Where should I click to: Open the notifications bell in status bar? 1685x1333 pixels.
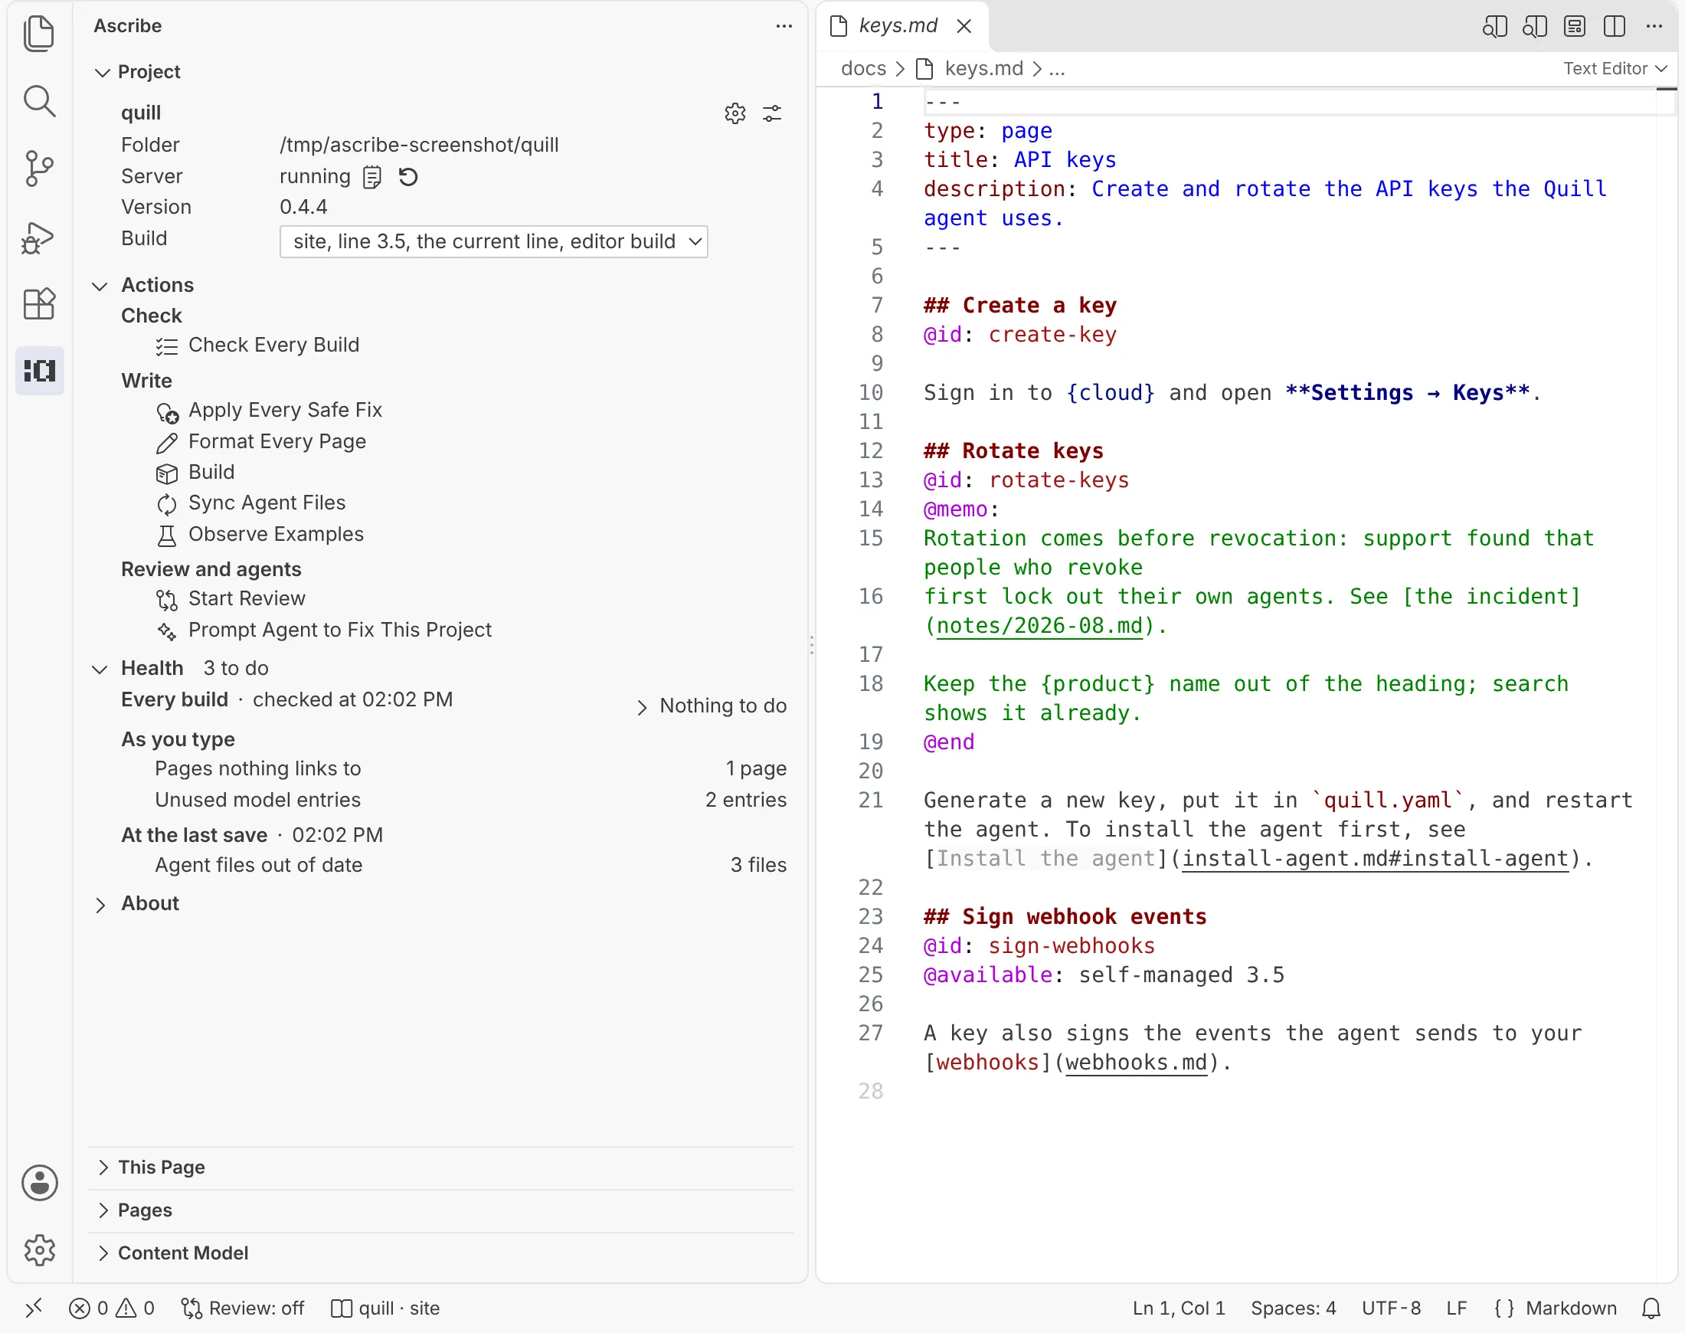coord(1651,1308)
